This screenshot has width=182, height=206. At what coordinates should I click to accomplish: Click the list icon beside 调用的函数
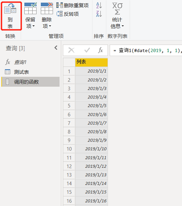[x=8, y=82]
